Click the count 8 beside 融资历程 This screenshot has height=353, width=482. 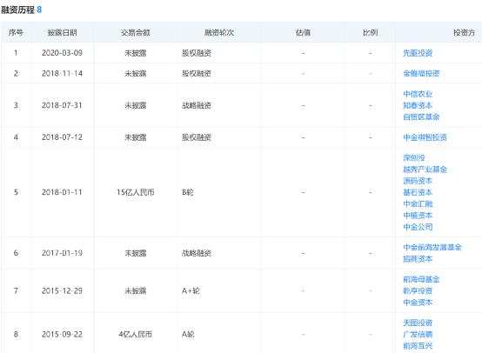39,10
